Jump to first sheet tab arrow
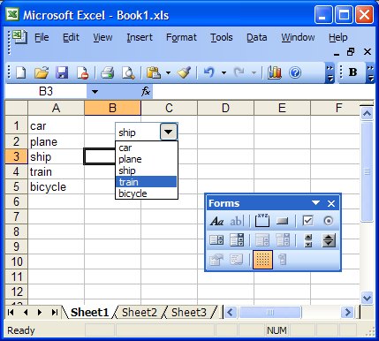Image resolution: width=379 pixels, height=341 pixels. (x=11, y=312)
